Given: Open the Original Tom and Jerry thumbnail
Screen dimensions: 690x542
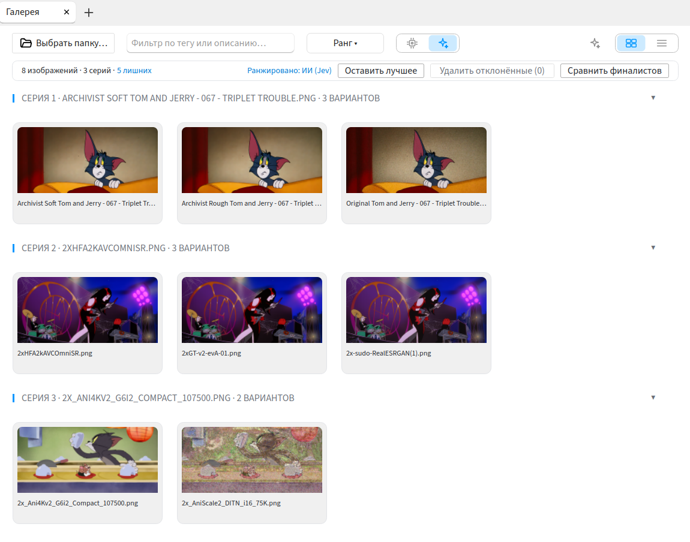Looking at the screenshot, I should point(416,160).
